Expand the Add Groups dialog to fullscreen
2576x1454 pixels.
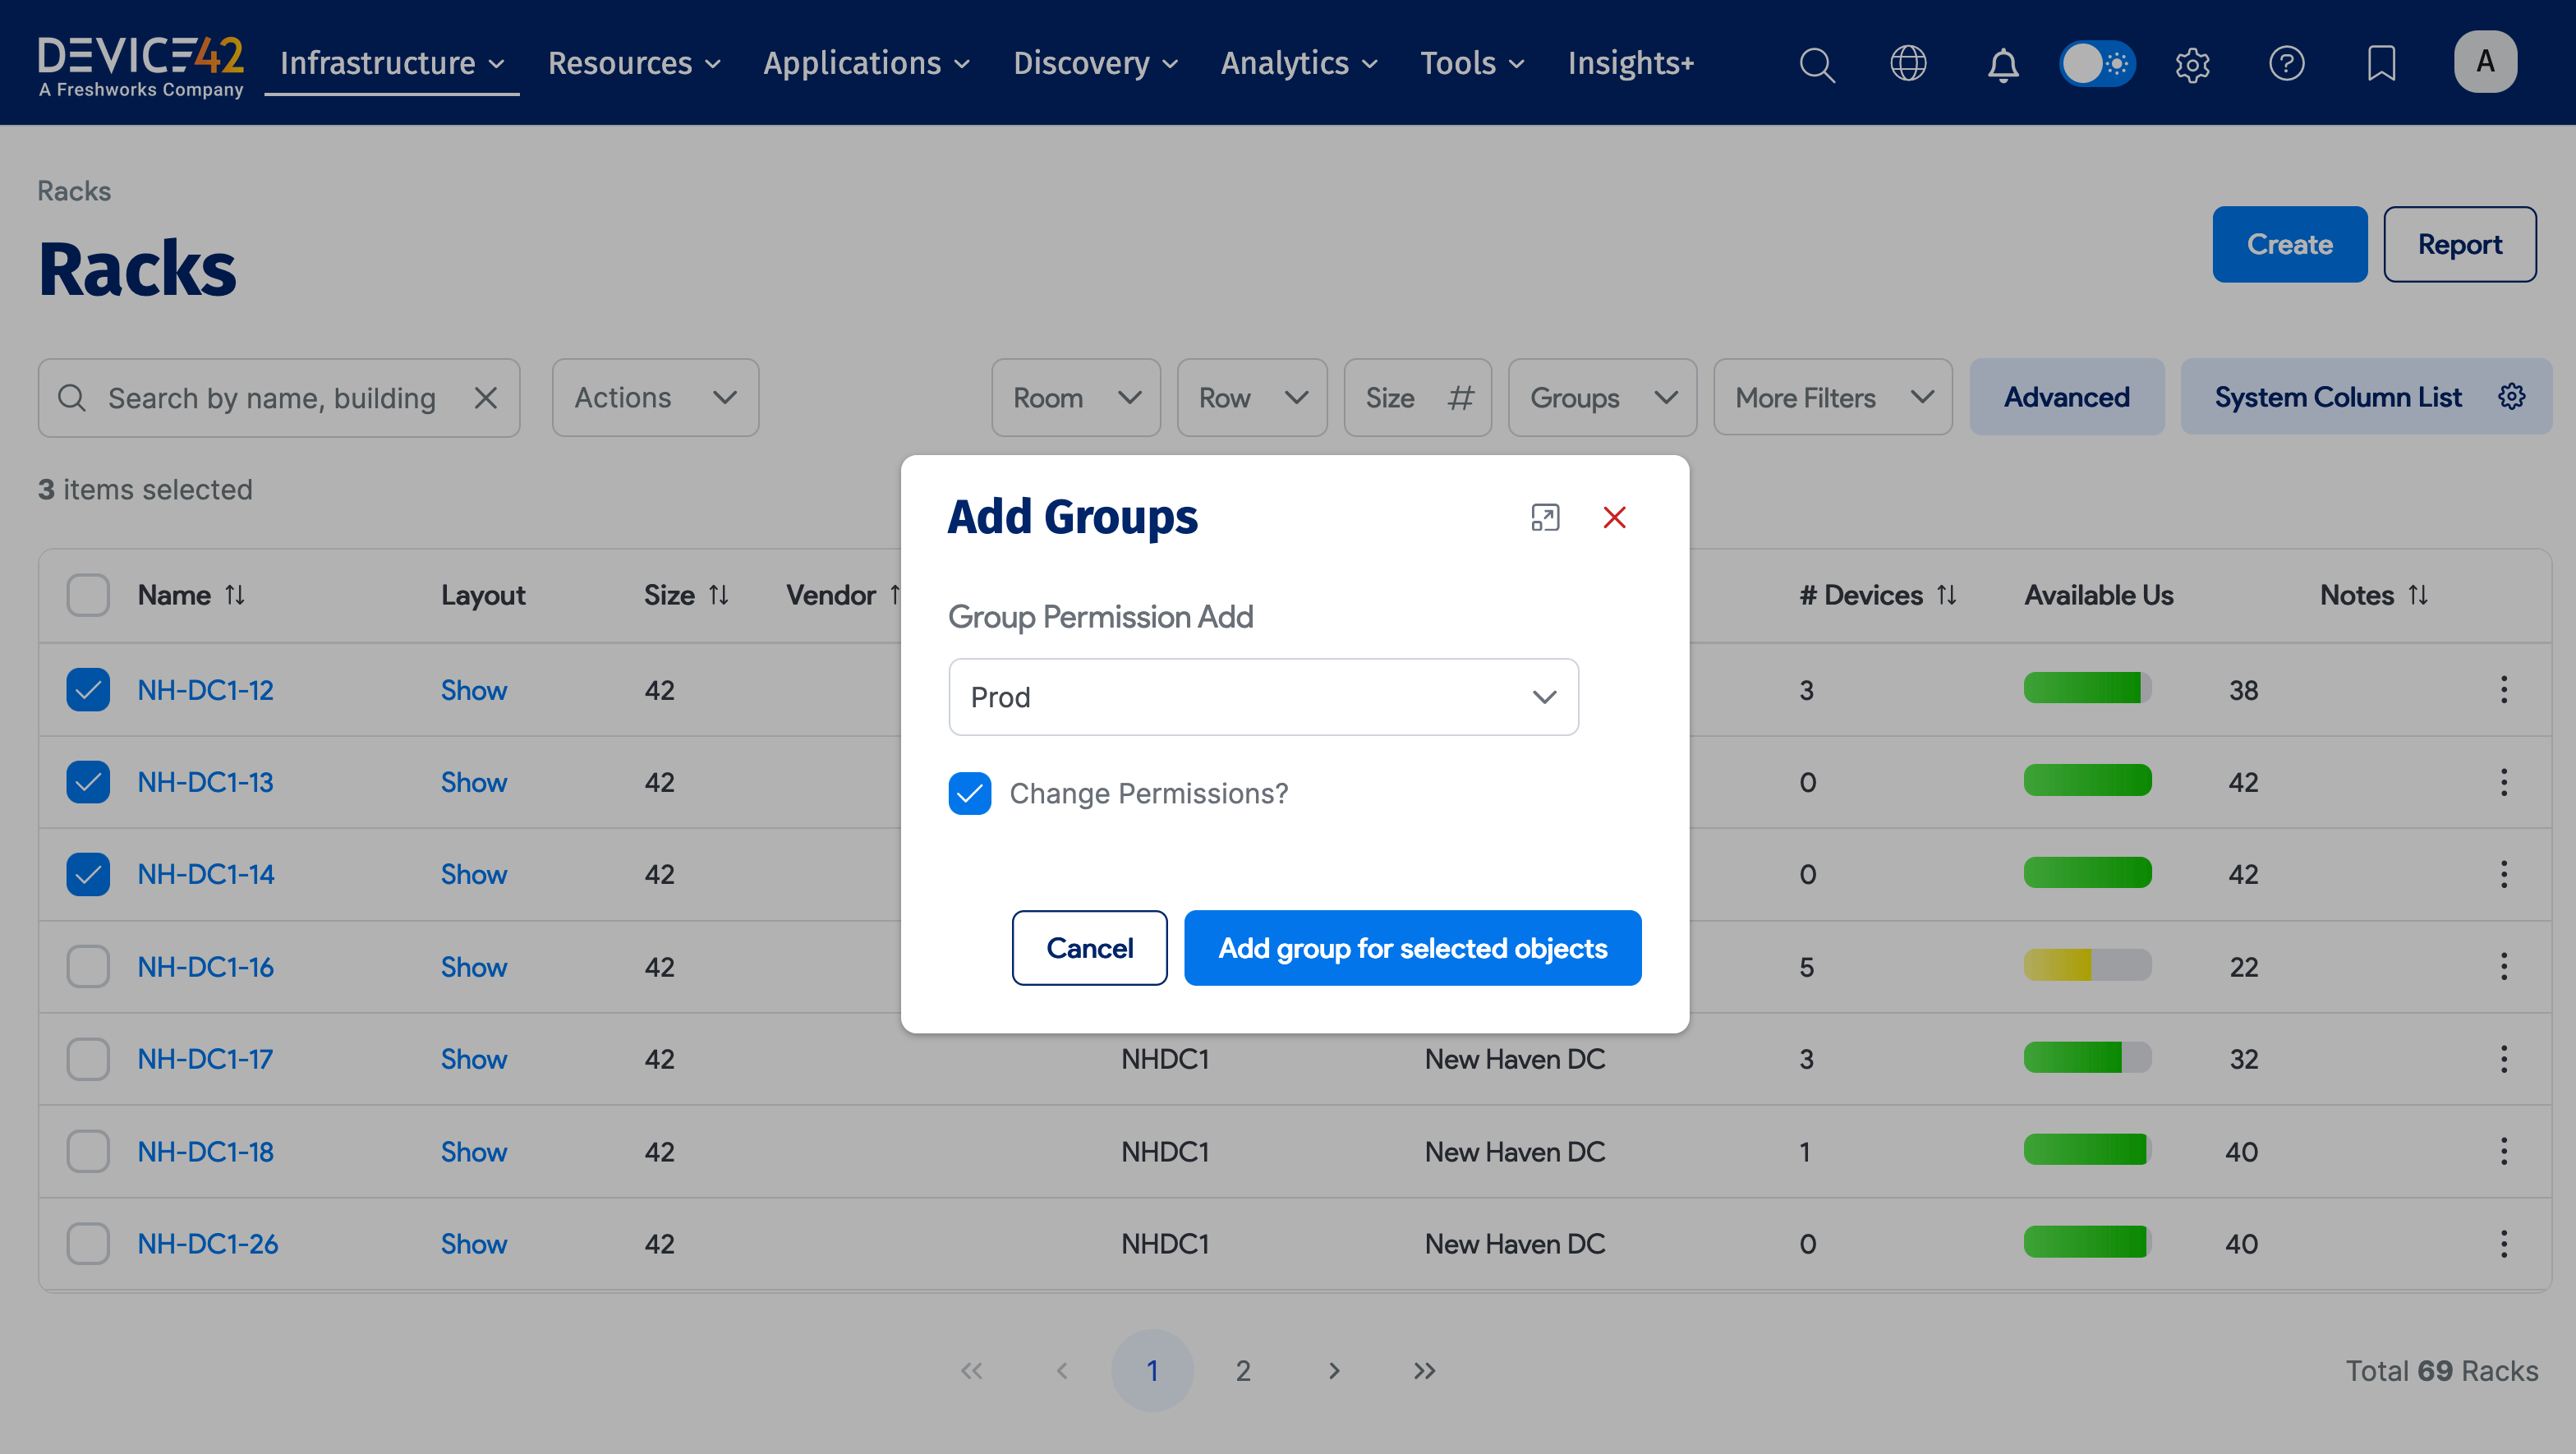[x=1545, y=518]
